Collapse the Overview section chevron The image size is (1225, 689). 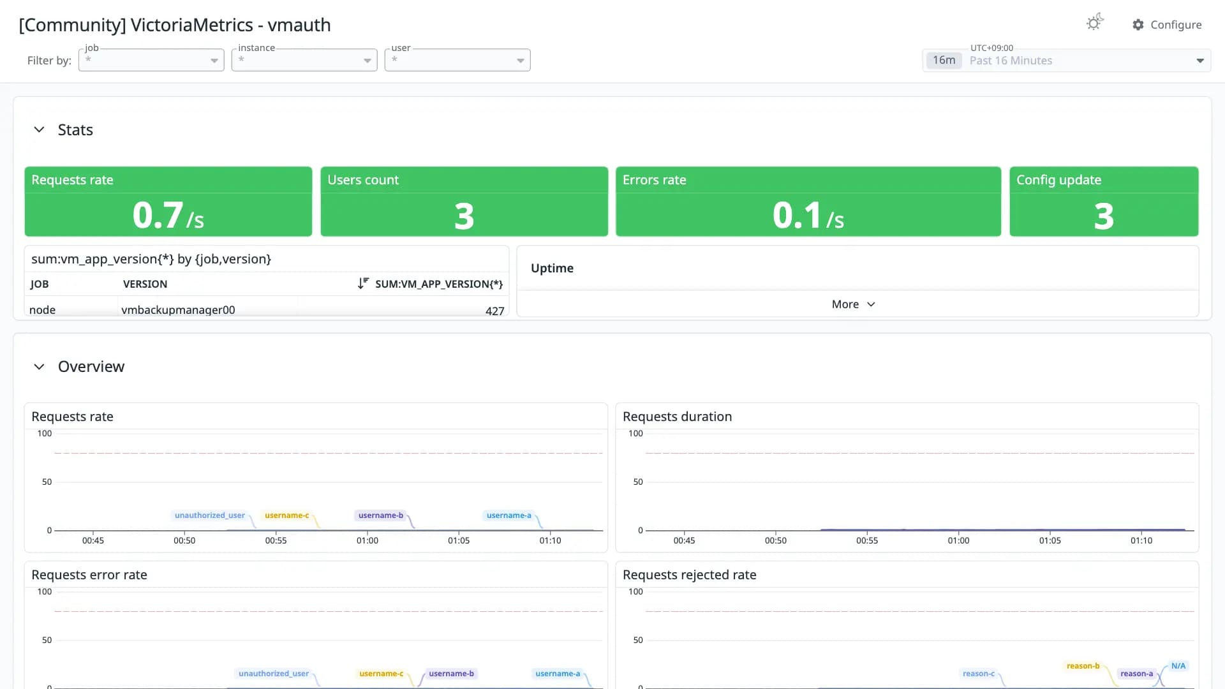click(x=39, y=367)
